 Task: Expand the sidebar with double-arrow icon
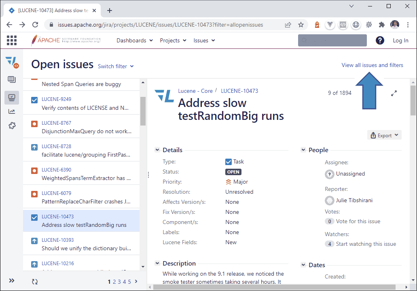[12, 281]
